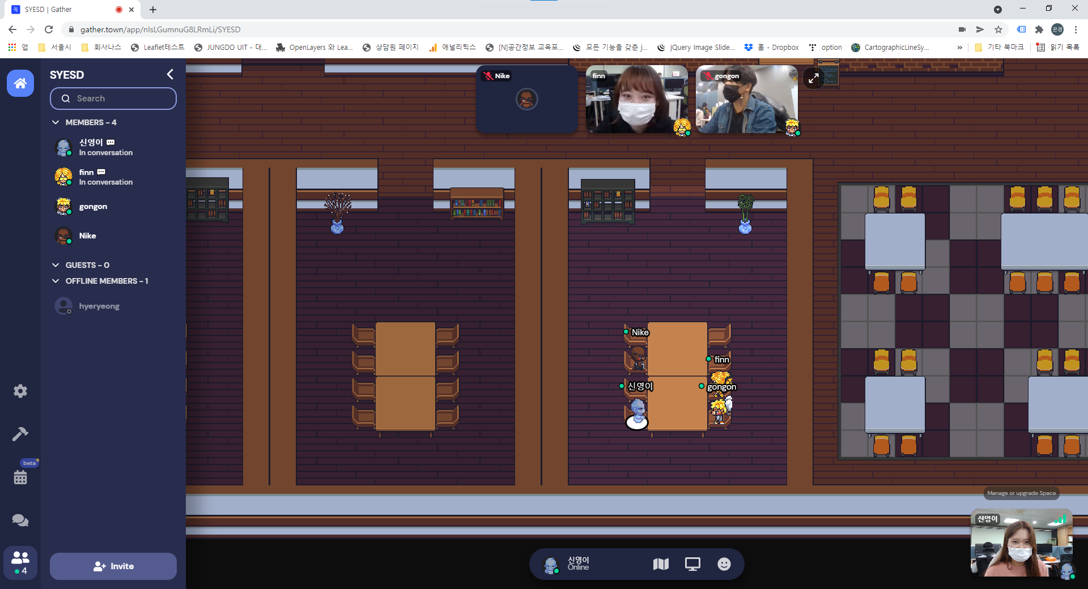
Task: Show more bookmarks chevron
Action: point(959,48)
